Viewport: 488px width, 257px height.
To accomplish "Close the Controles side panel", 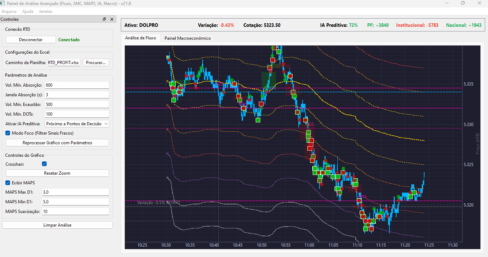I will point(112,19).
